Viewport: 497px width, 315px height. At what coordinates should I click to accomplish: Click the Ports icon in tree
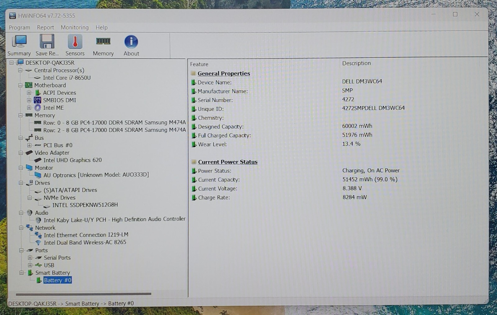point(30,250)
